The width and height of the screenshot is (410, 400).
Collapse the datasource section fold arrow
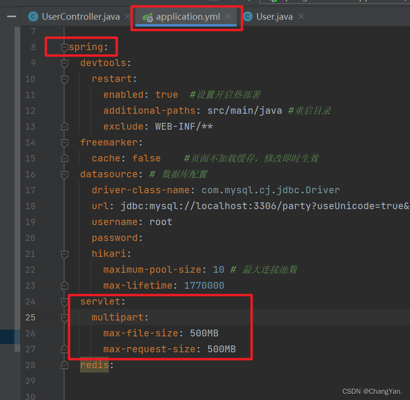(64, 174)
